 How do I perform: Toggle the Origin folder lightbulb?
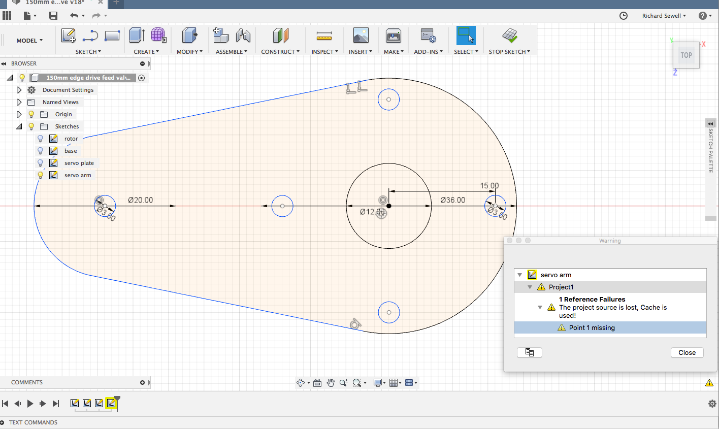pos(31,114)
